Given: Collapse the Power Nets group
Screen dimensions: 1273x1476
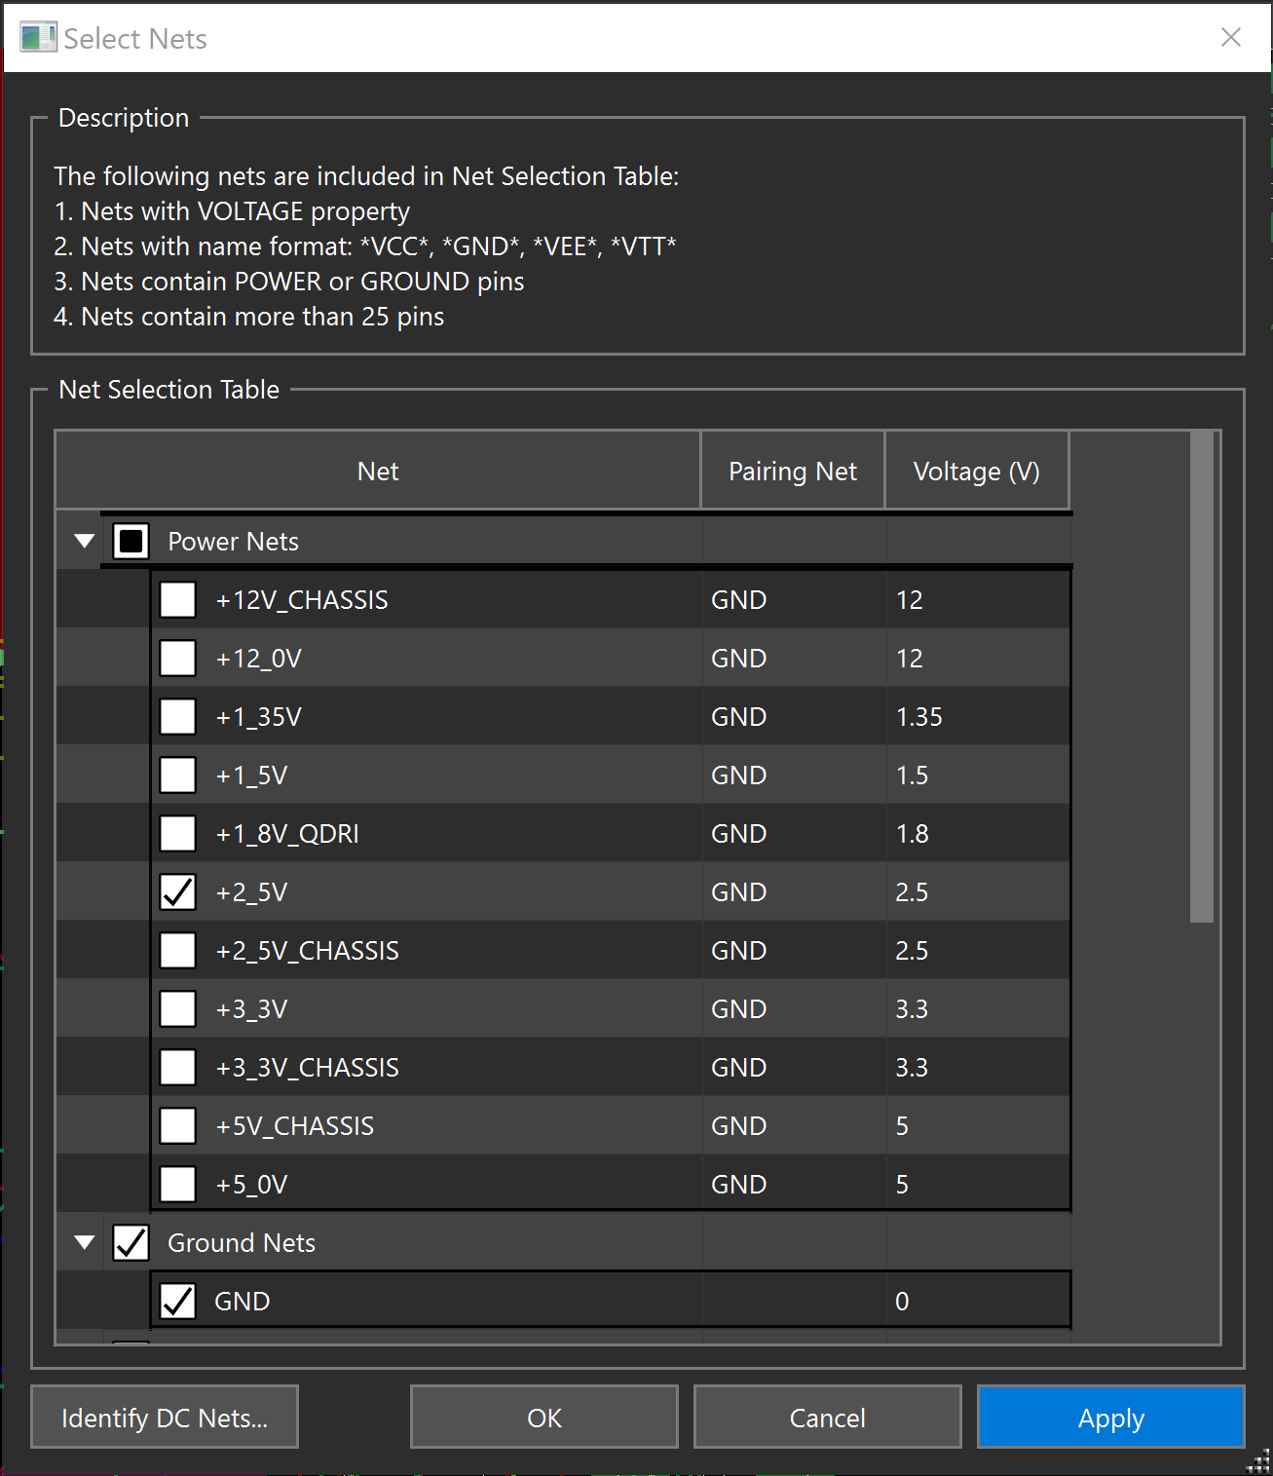Looking at the screenshot, I should point(85,541).
